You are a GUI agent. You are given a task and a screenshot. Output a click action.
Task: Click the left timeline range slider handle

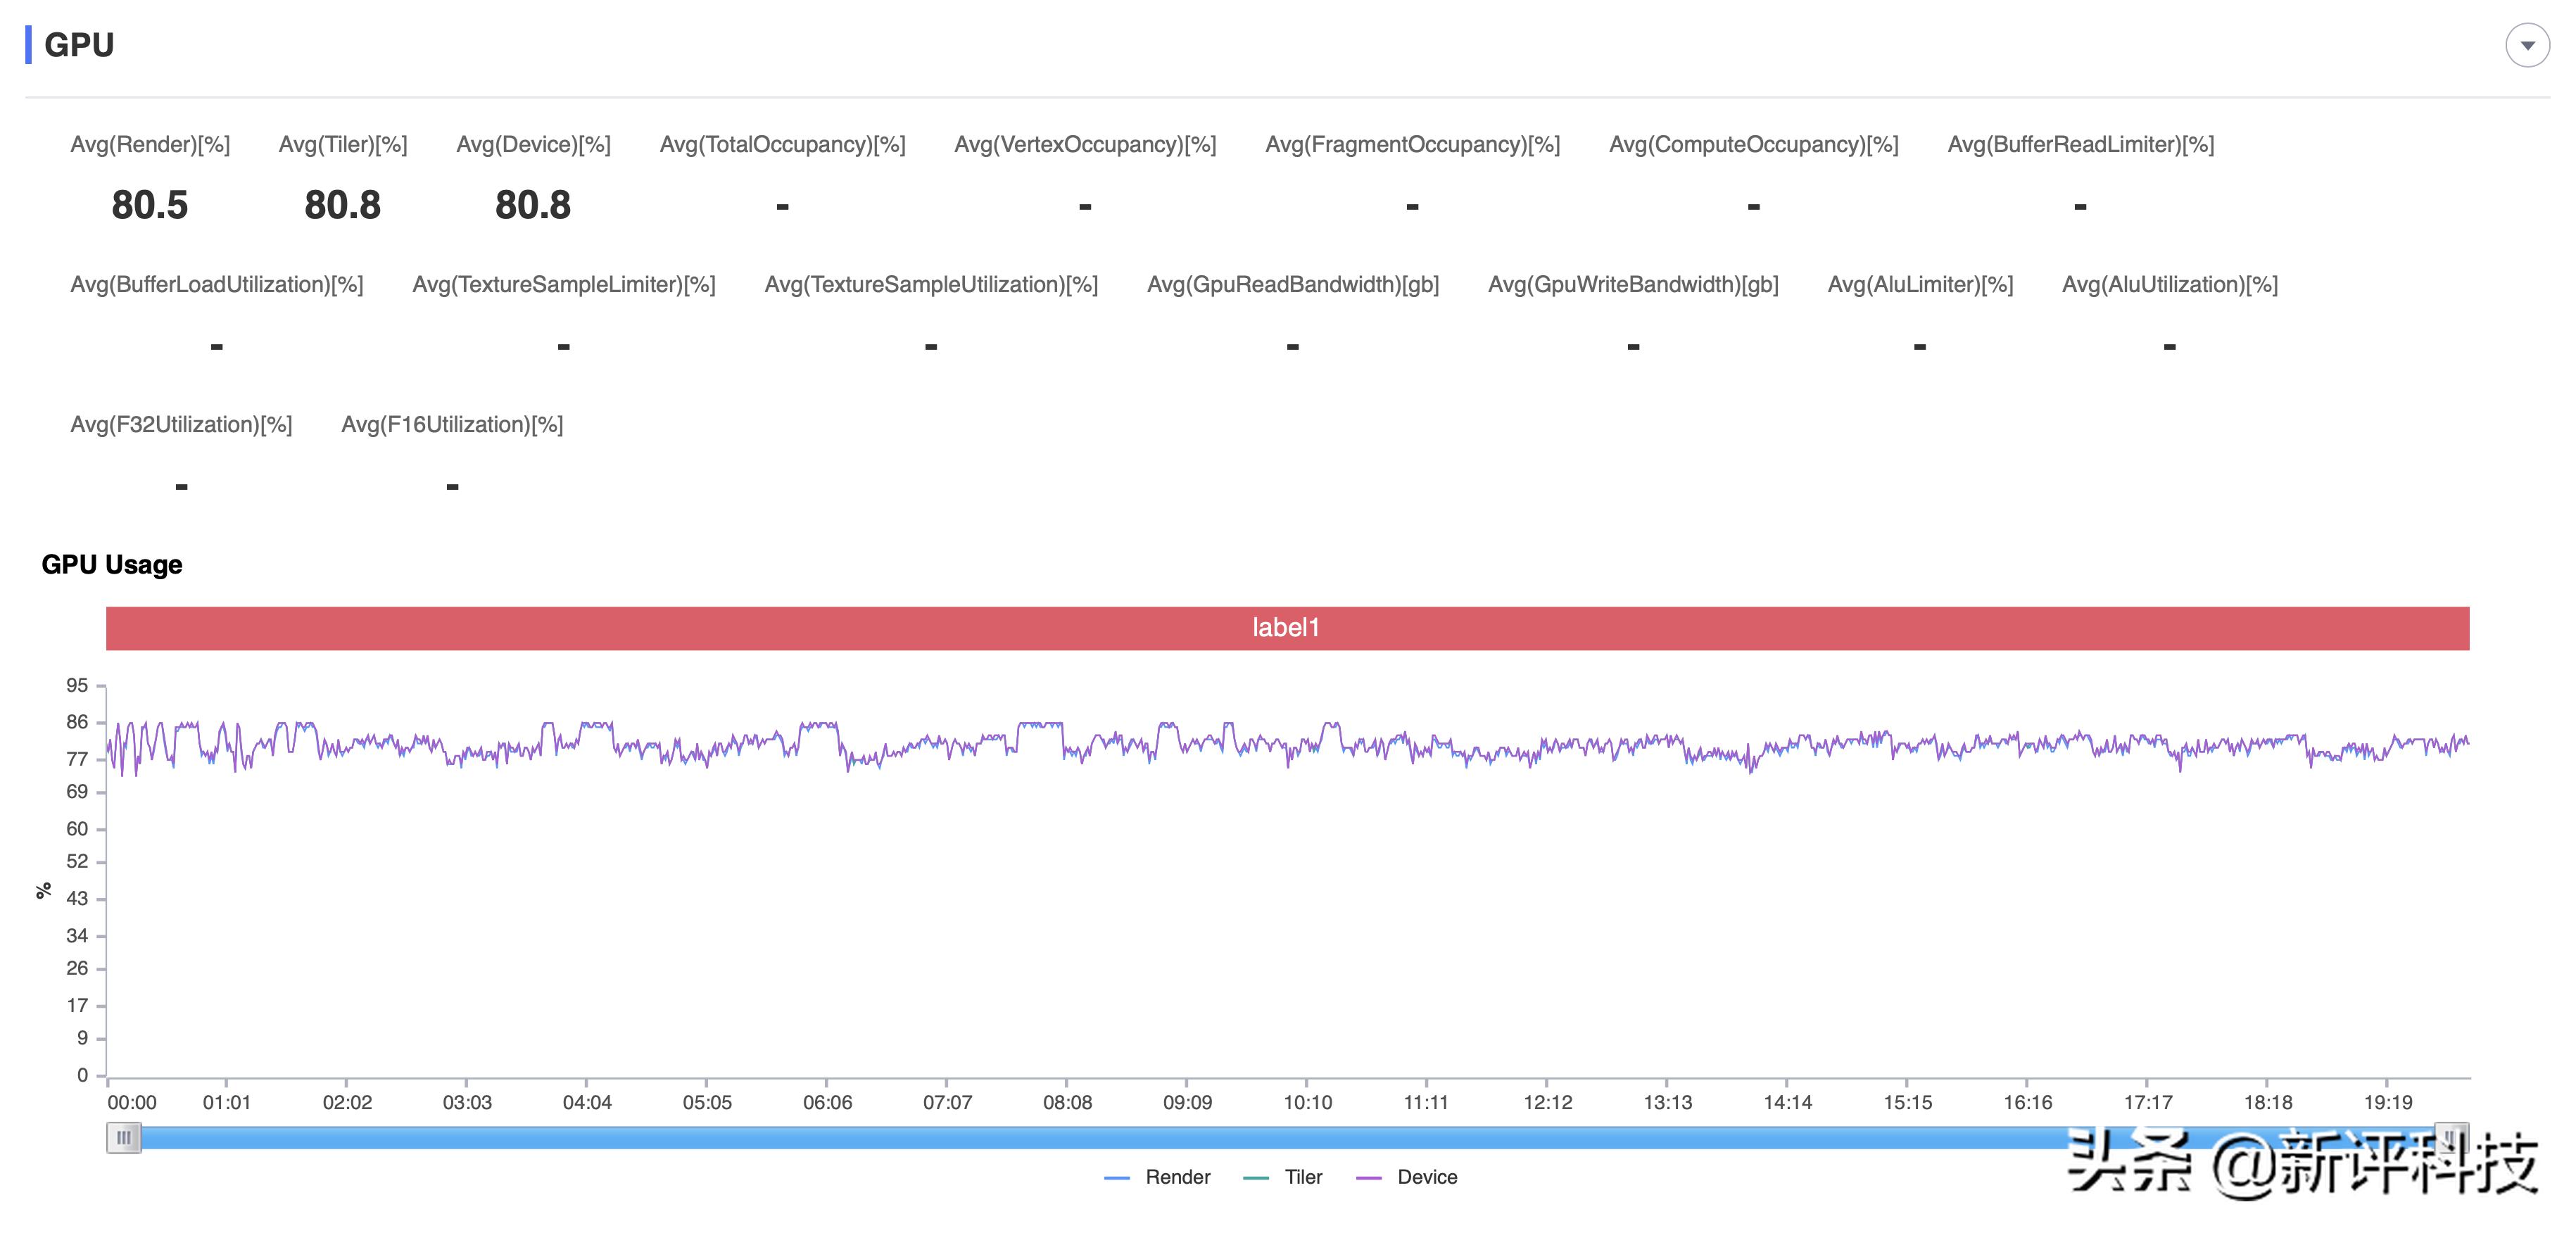coord(123,1137)
